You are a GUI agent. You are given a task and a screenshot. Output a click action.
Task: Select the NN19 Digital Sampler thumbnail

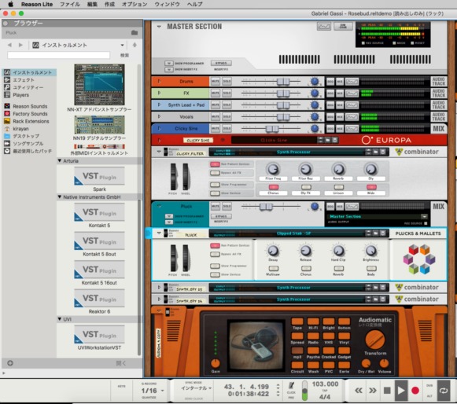99,125
